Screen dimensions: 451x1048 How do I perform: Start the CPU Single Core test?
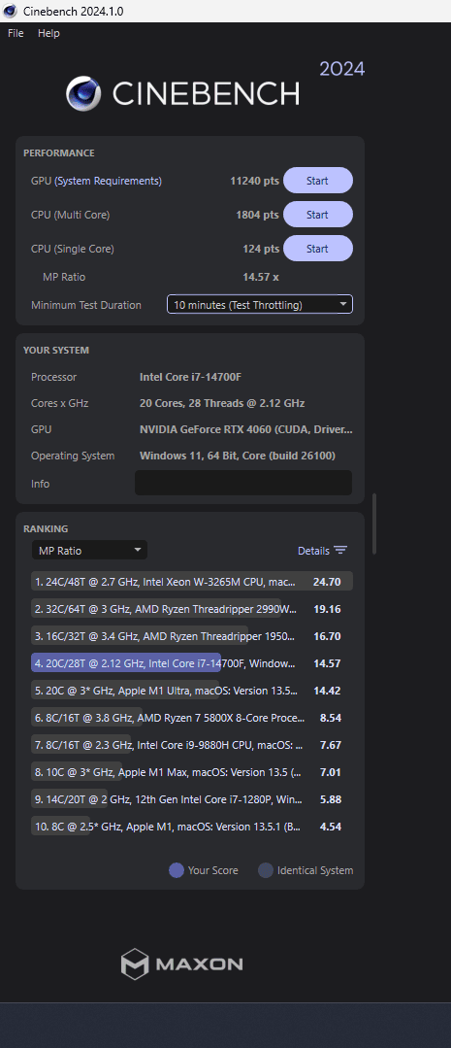[x=317, y=249]
